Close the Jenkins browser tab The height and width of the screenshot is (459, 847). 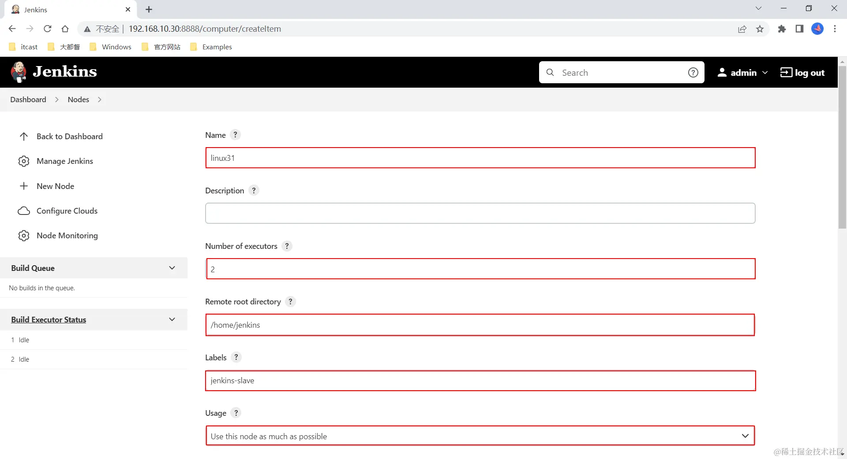[x=128, y=9]
